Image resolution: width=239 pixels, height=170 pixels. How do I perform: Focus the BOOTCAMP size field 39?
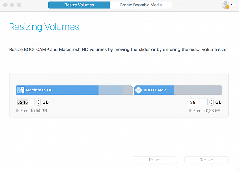coord(198,102)
